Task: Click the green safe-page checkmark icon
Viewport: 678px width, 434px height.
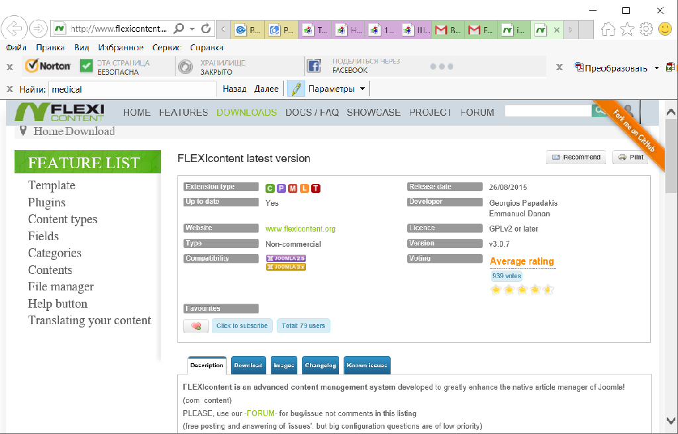Action: click(87, 66)
